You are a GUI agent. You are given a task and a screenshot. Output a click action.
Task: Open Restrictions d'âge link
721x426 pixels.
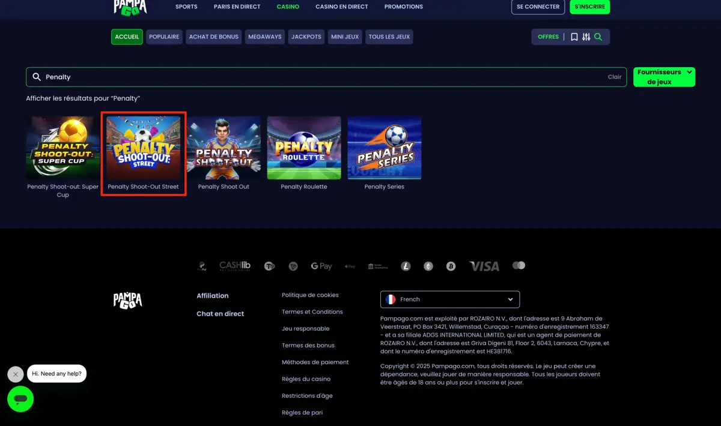(307, 396)
